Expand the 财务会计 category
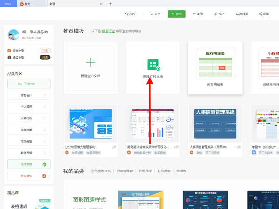The image size is (279, 209). coord(29,95)
